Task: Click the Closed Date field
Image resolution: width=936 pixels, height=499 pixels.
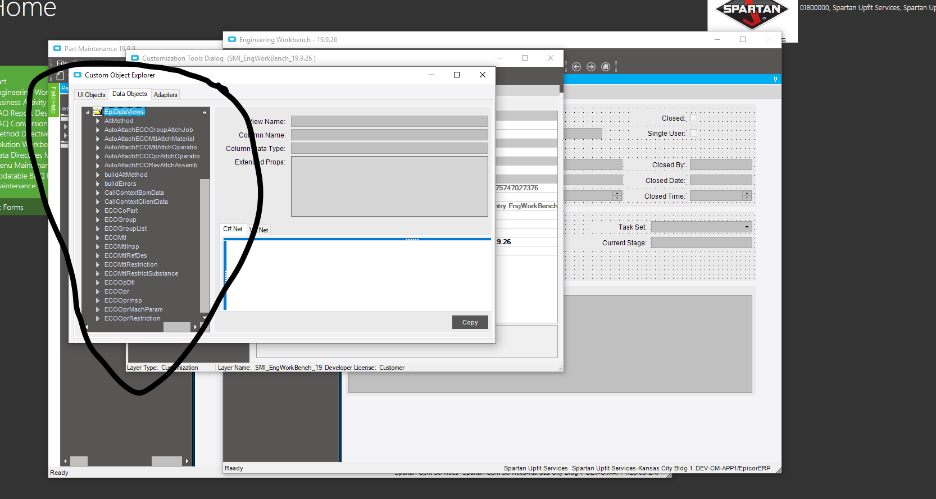Action: click(x=721, y=180)
